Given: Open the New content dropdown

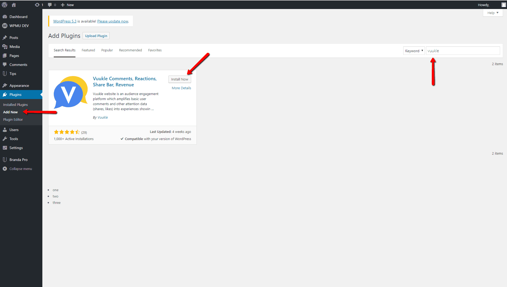Looking at the screenshot, I should [67, 5].
